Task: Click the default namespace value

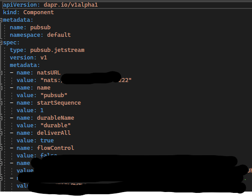Action: point(59,35)
